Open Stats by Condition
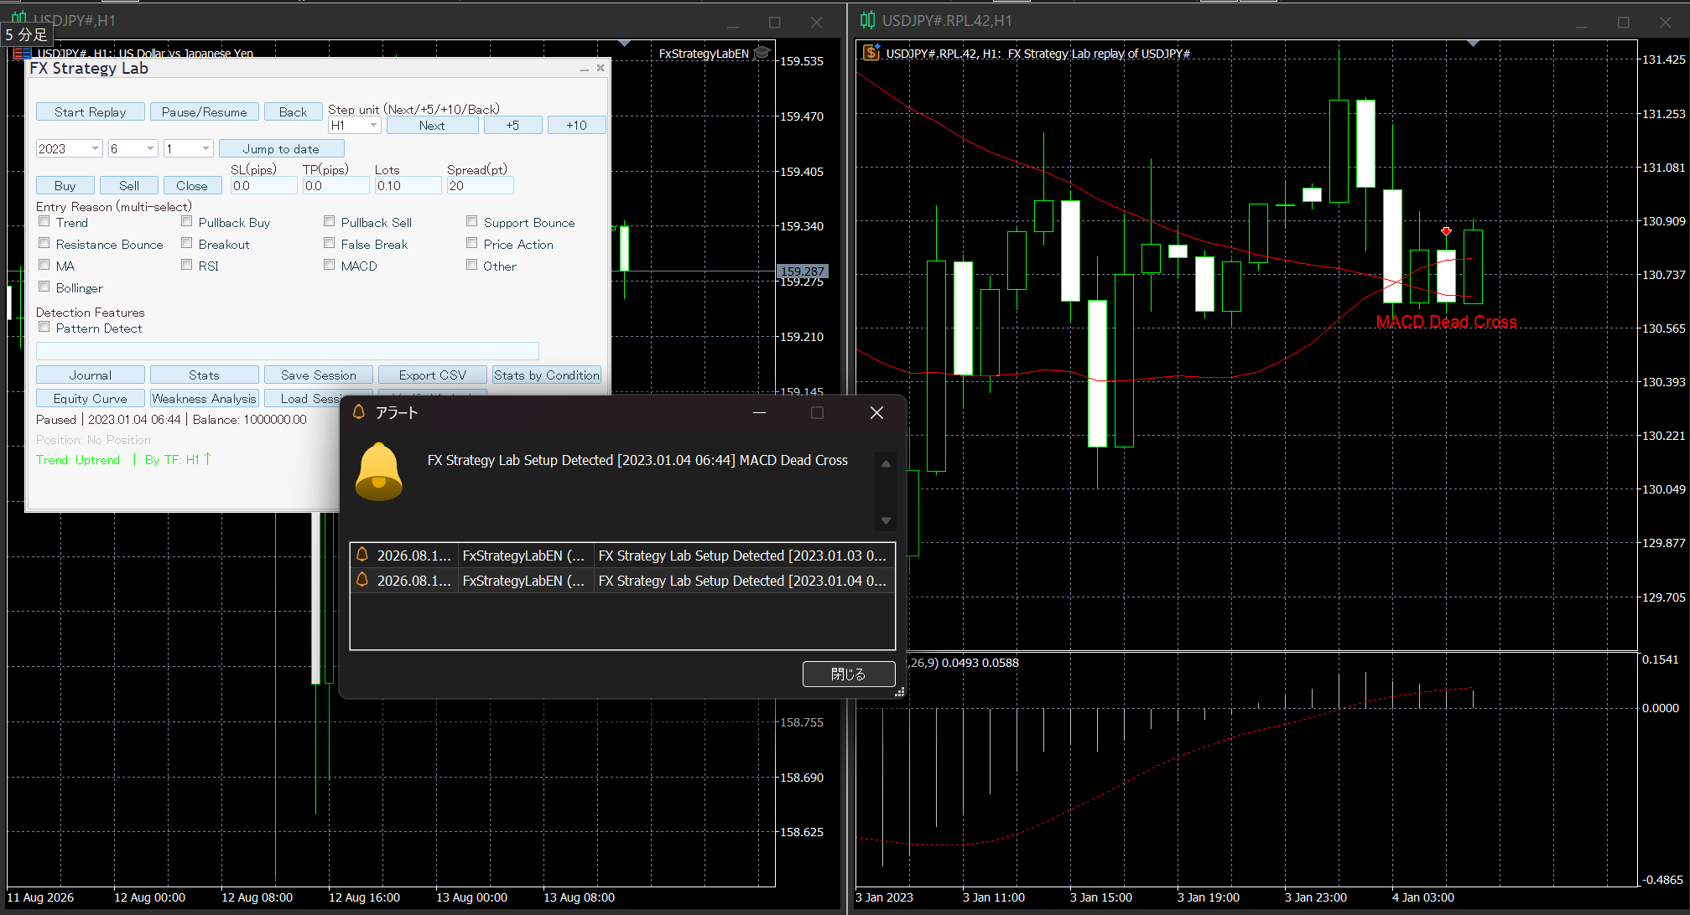The height and width of the screenshot is (915, 1690). click(547, 375)
